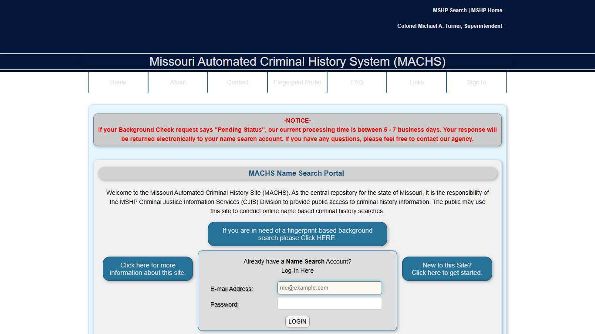The image size is (595, 334).
Task: Click the small scrollbar element near the title
Action: (x=514, y=62)
